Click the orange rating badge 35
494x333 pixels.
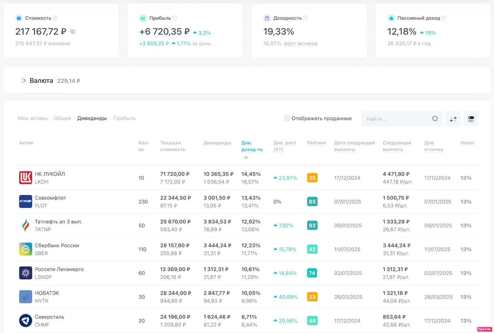tap(312, 178)
